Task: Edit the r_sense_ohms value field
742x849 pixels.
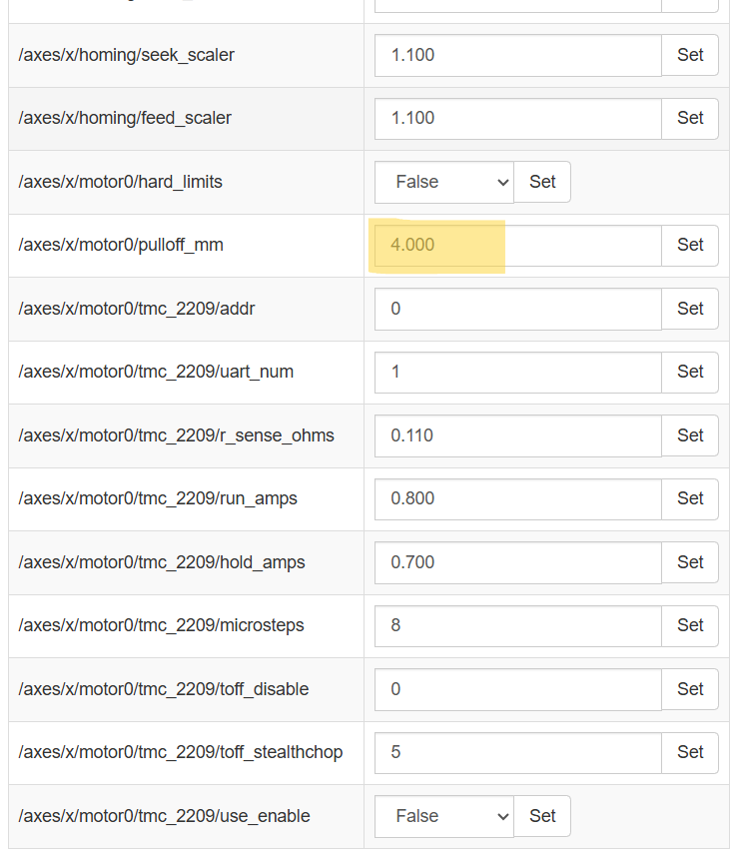Action: point(517,435)
